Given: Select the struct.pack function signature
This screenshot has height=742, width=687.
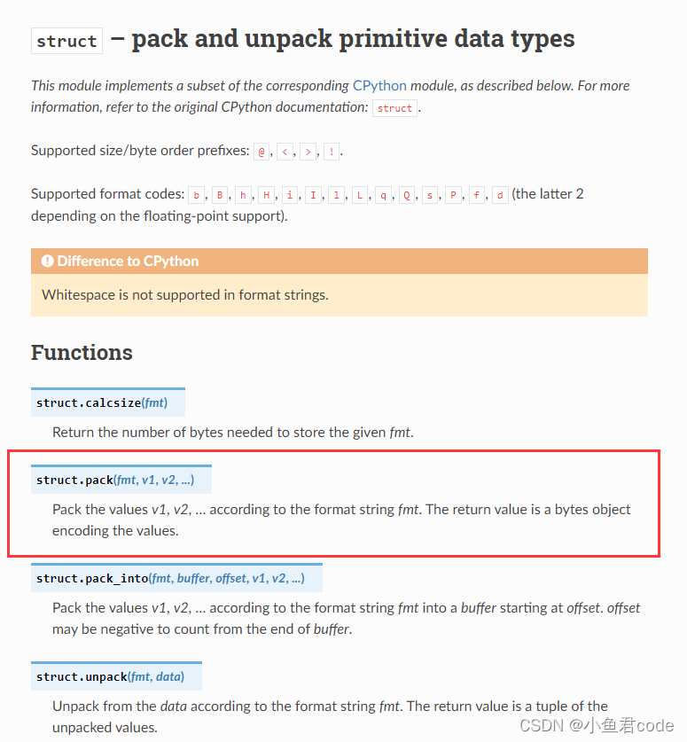Looking at the screenshot, I should point(121,480).
